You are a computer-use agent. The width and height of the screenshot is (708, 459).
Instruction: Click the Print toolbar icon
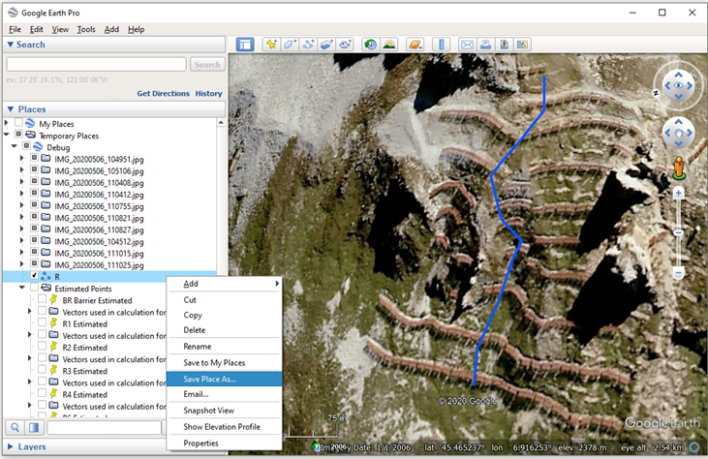pos(486,45)
